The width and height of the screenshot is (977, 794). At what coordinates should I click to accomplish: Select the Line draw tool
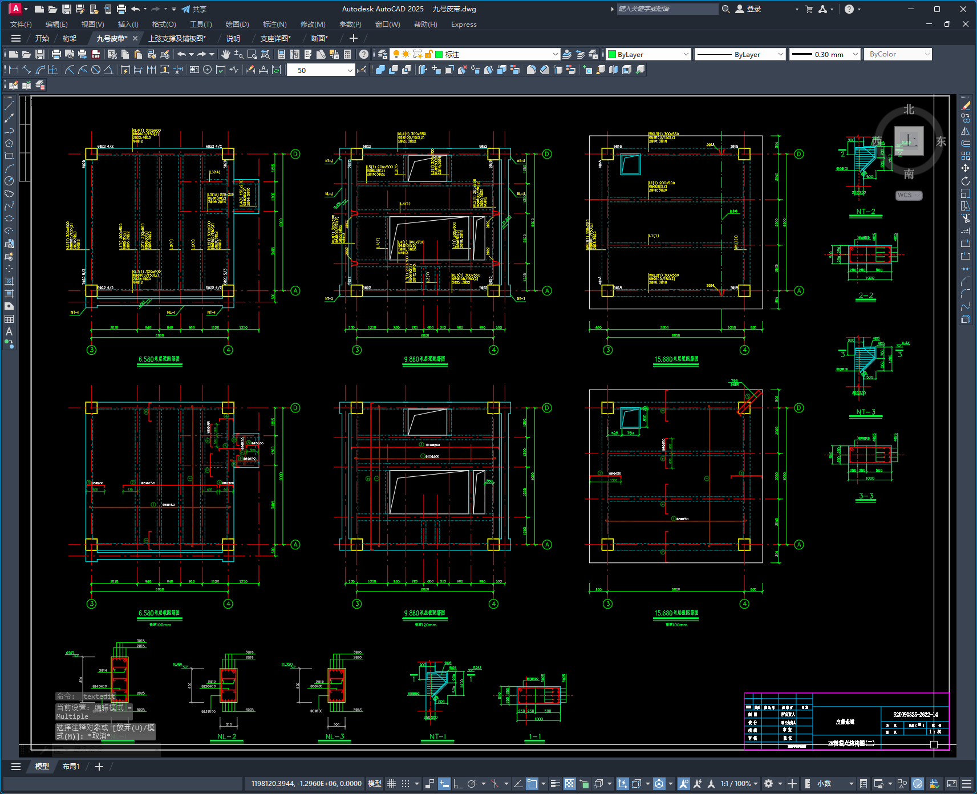click(x=9, y=106)
